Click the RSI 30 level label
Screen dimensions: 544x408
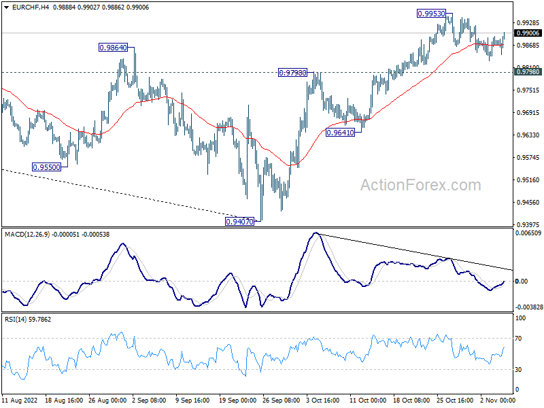[518, 370]
